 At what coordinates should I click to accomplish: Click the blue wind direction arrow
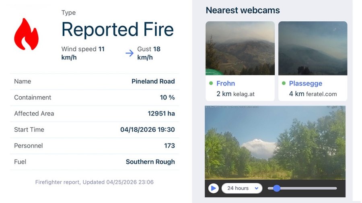tap(129, 53)
